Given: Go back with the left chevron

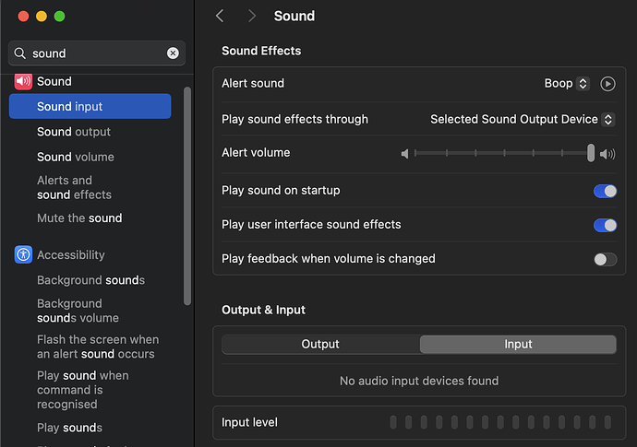Looking at the screenshot, I should click(x=220, y=17).
